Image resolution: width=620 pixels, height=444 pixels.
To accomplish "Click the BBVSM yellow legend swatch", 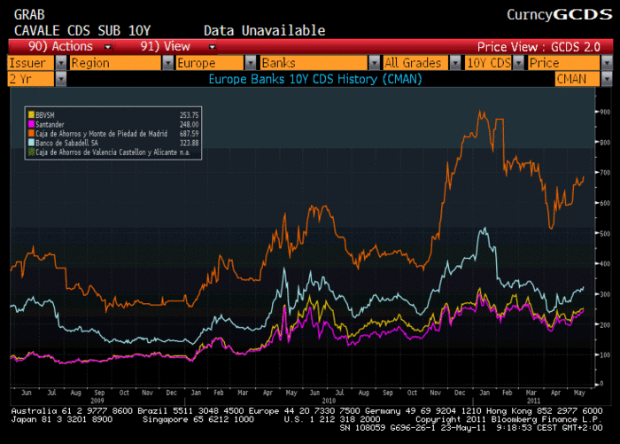I will [x=31, y=115].
